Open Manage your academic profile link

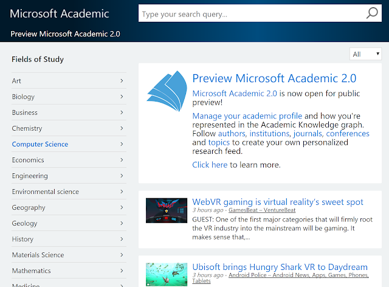[x=247, y=116]
